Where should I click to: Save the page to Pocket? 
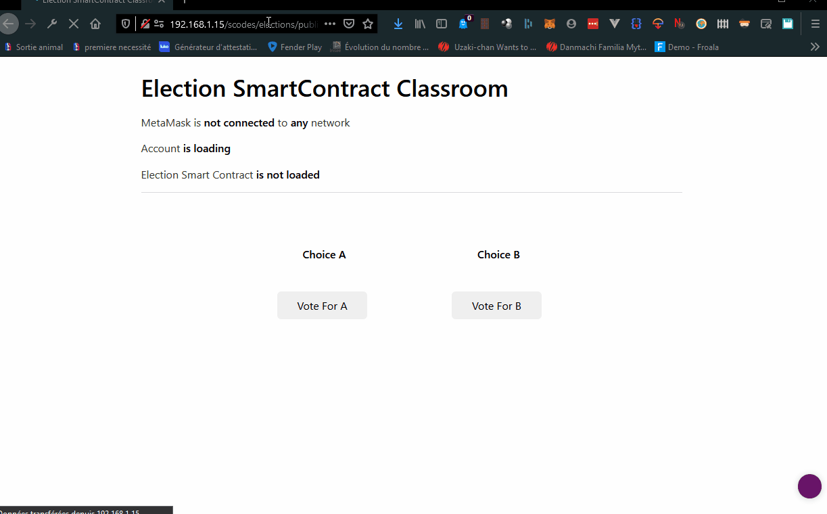(x=349, y=24)
